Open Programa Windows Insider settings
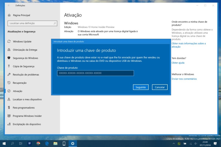This screenshot has width=221, height=147. point(27,116)
